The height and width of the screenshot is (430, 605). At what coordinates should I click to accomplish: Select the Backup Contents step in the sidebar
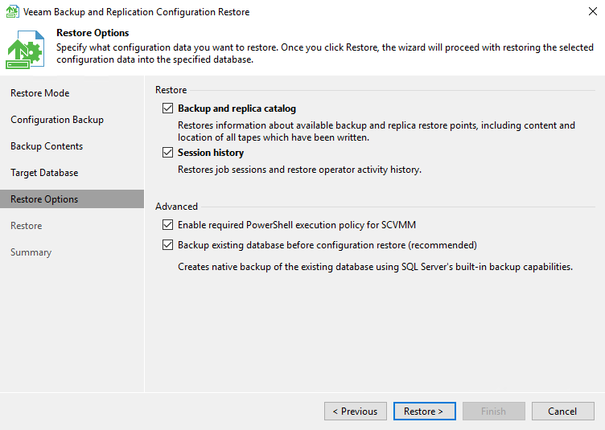point(47,146)
